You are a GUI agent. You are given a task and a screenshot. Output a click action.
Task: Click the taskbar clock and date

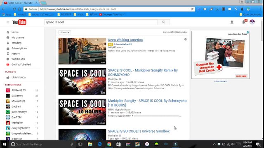pos(247,144)
